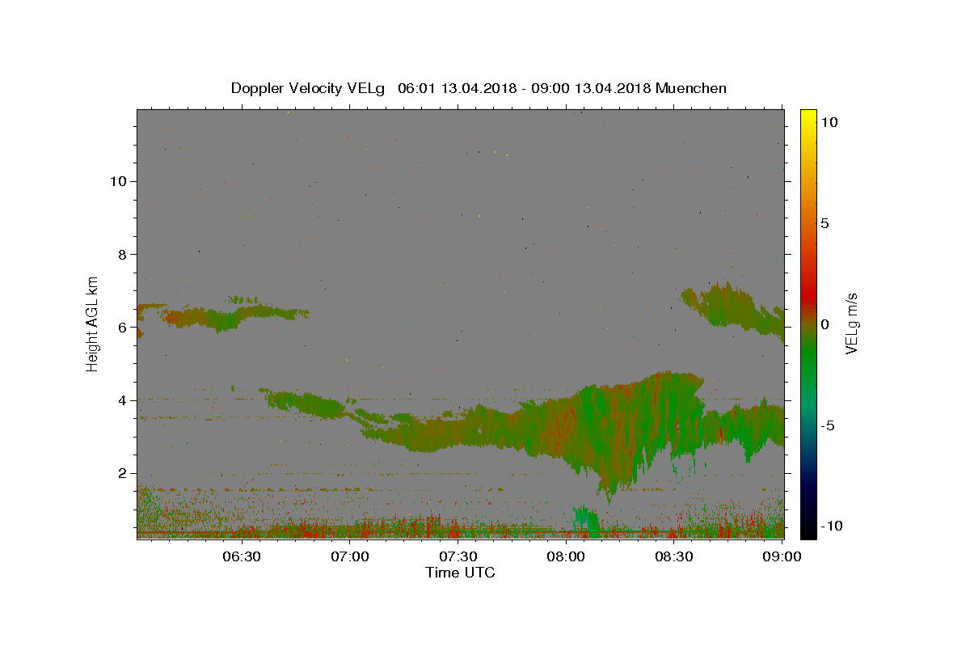Click the 'Time UTC' axis title
970x647 pixels.
coord(460,573)
